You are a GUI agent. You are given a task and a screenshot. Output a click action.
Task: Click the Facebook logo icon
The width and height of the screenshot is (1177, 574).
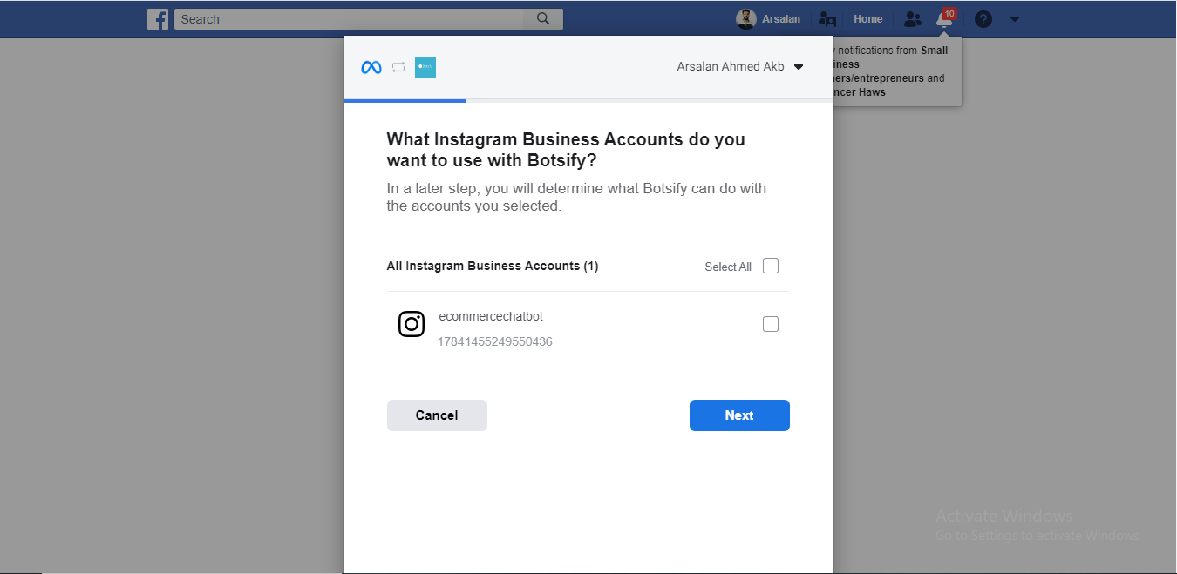(x=158, y=19)
